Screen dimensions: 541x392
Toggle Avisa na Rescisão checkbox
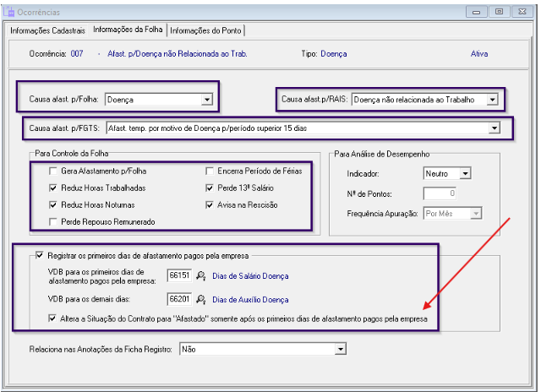pos(210,204)
